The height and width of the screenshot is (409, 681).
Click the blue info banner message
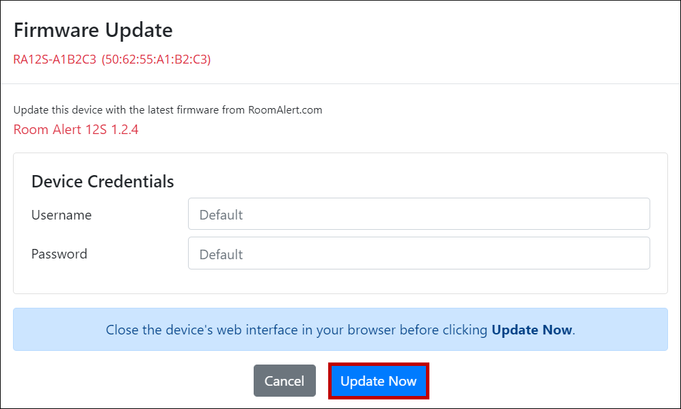pyautogui.click(x=340, y=330)
